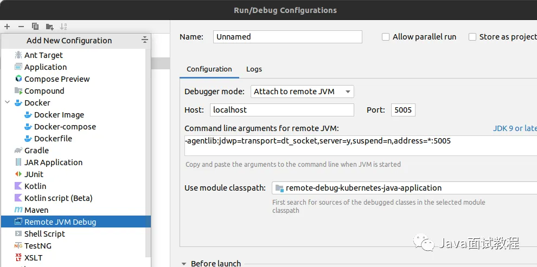Click the Create New Folder icon
Viewport: 537px width, 267px height.
tap(49, 26)
